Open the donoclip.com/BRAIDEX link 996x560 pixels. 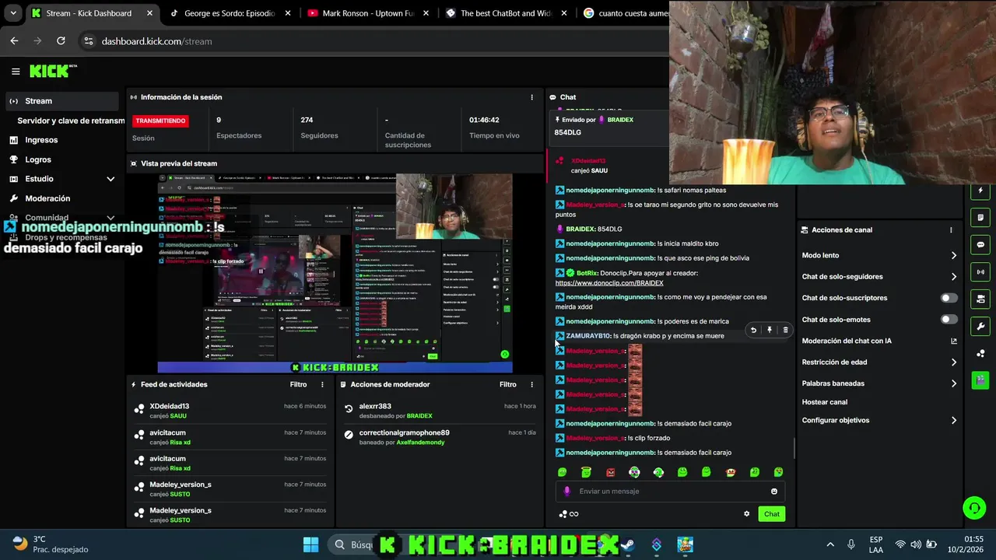(609, 283)
